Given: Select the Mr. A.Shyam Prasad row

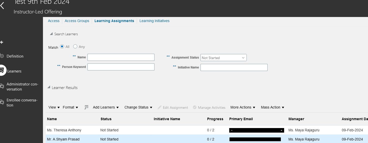Looking at the screenshot, I should tap(207, 139).
